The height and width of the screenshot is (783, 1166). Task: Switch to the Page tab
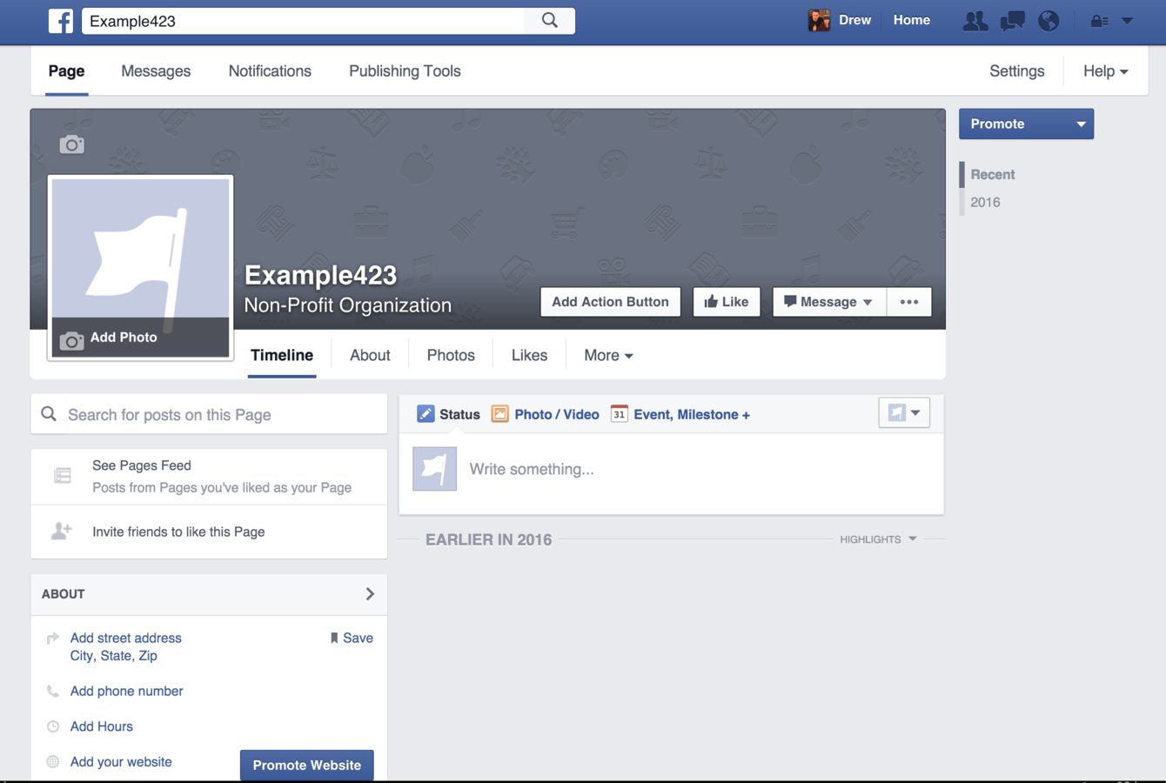(x=66, y=71)
